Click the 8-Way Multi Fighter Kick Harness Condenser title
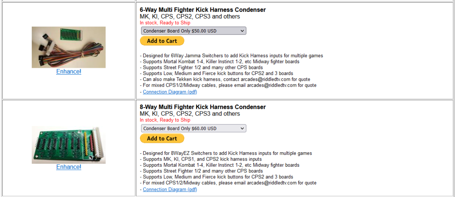Viewport: 455px width, 197px height. click(x=203, y=107)
